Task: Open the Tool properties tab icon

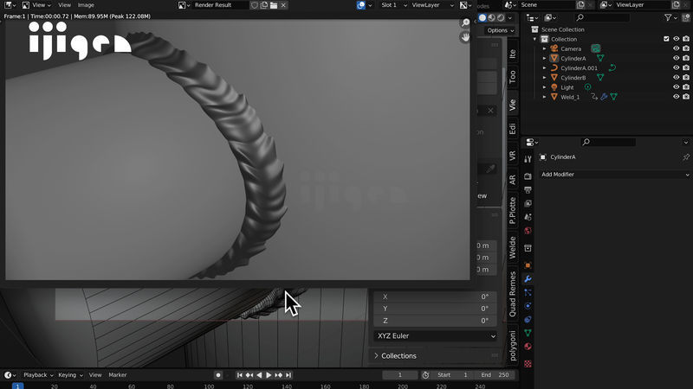Action: click(x=528, y=159)
